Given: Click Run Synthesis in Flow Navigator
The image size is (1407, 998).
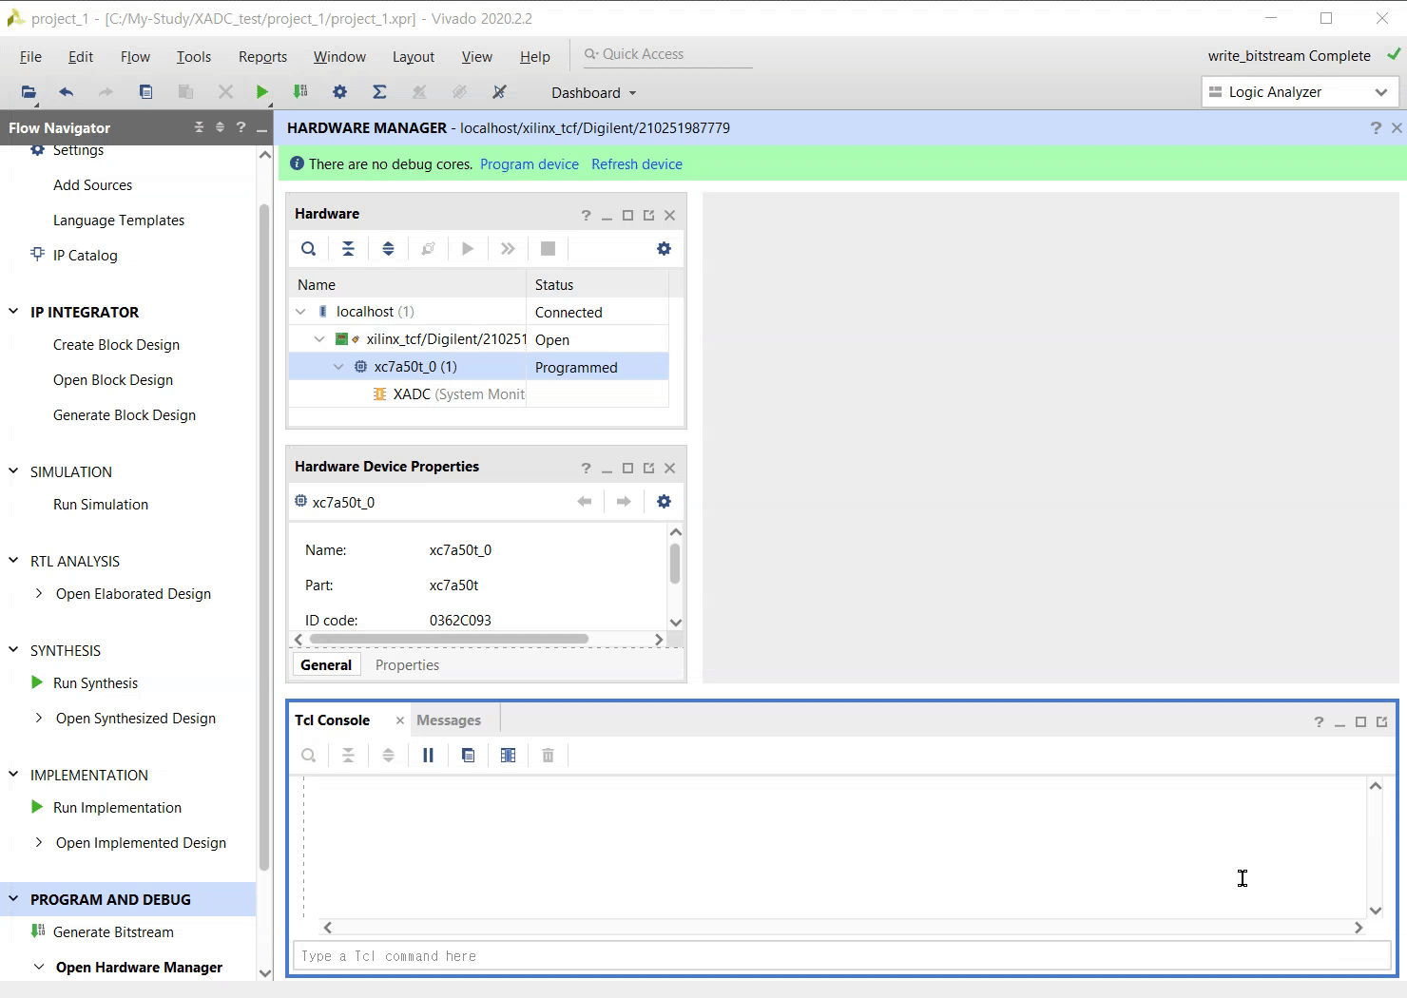Looking at the screenshot, I should click(95, 683).
